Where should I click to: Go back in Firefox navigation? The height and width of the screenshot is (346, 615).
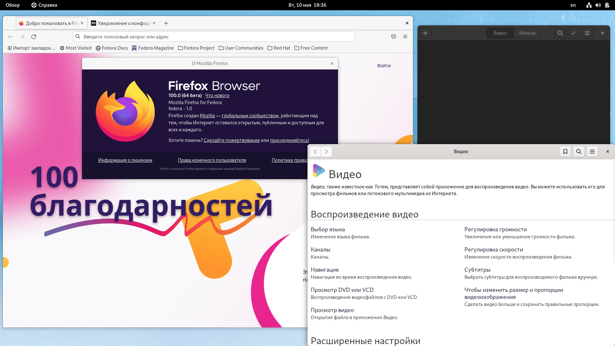click(x=11, y=37)
